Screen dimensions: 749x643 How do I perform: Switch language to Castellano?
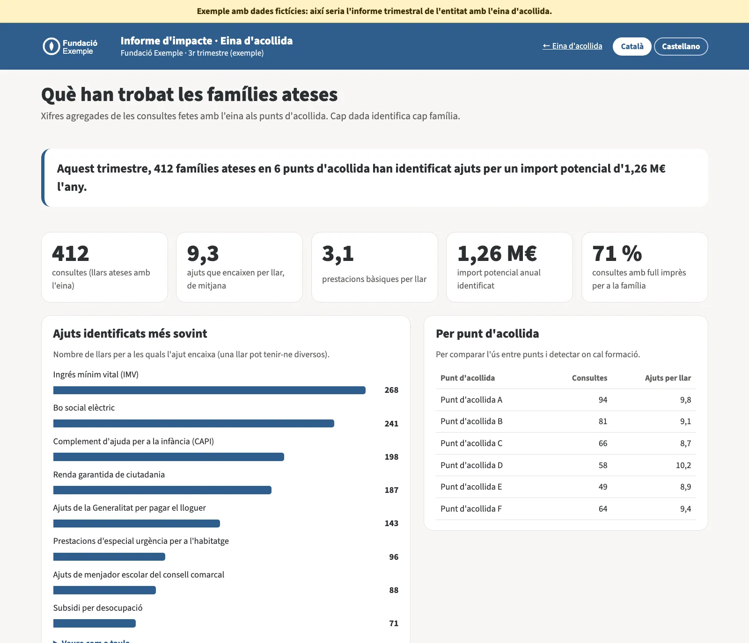pos(681,46)
